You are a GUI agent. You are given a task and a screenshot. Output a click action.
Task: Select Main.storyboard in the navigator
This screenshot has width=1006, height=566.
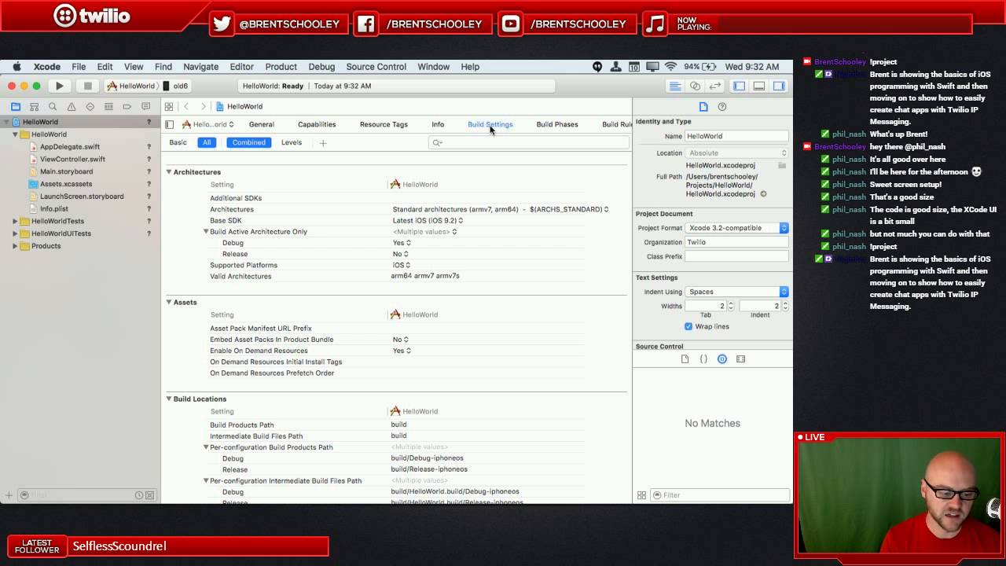click(x=66, y=171)
